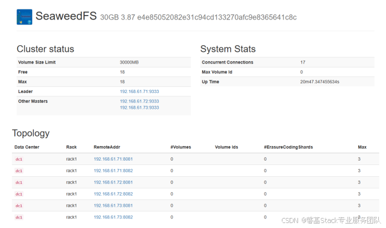Click the Max label in Cluster status
This screenshot has height=228, width=386.
tap(22, 82)
